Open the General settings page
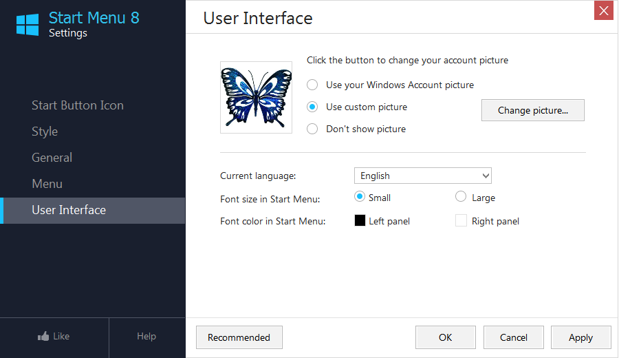This screenshot has height=358, width=619. point(52,158)
